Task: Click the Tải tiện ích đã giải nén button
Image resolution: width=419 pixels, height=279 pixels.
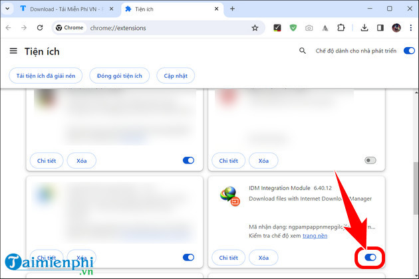Action: click(46, 76)
